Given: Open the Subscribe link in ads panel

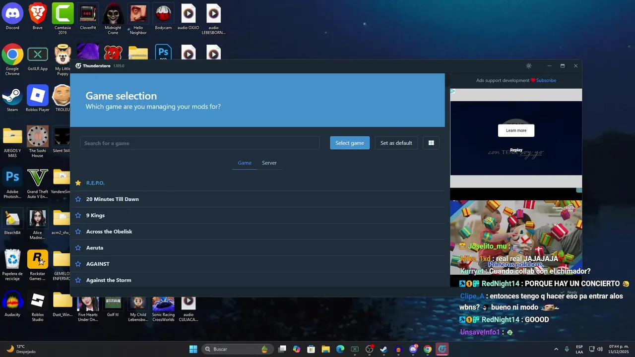Looking at the screenshot, I should tap(546, 80).
